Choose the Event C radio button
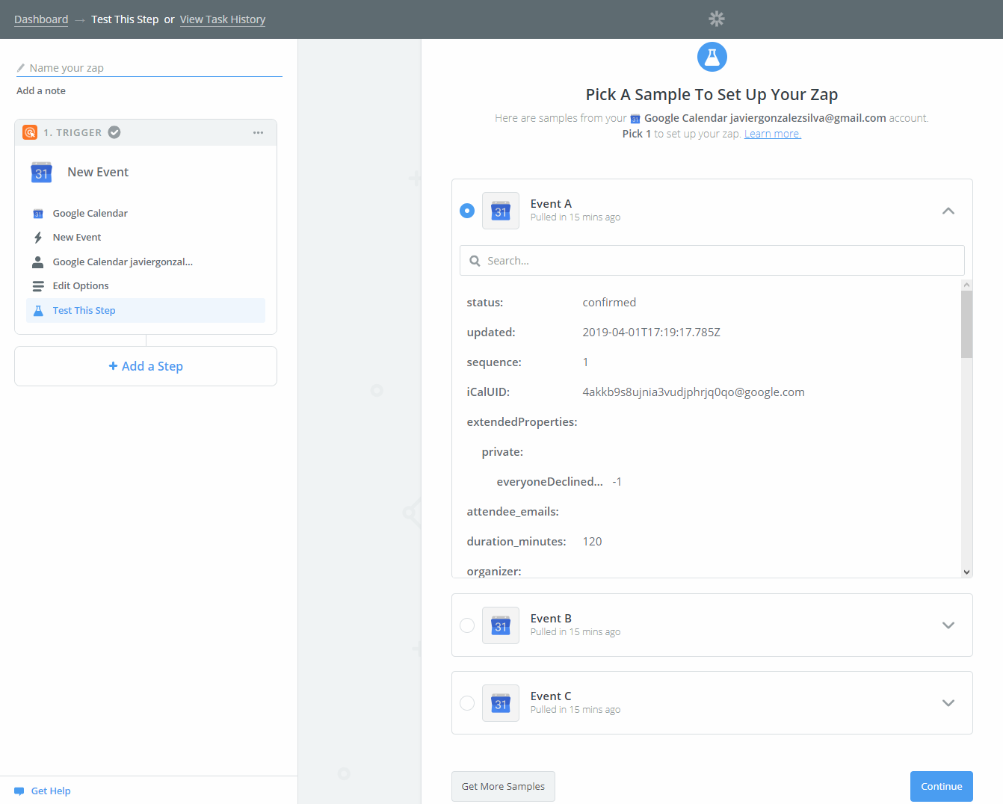The image size is (1003, 804). click(x=467, y=703)
